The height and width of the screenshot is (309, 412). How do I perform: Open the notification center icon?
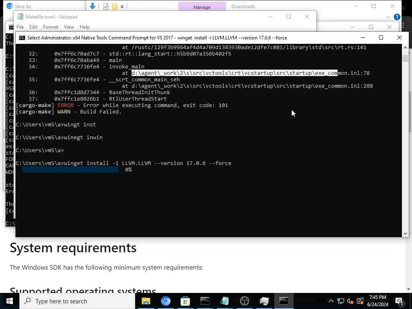point(399,301)
